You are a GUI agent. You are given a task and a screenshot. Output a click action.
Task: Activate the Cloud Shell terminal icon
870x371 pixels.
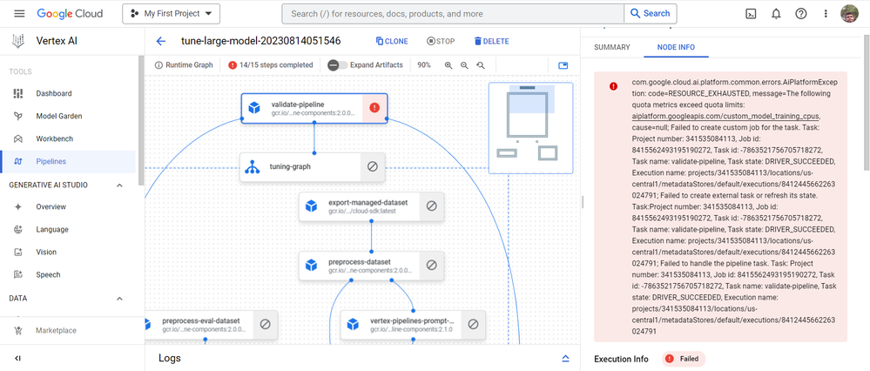point(750,14)
